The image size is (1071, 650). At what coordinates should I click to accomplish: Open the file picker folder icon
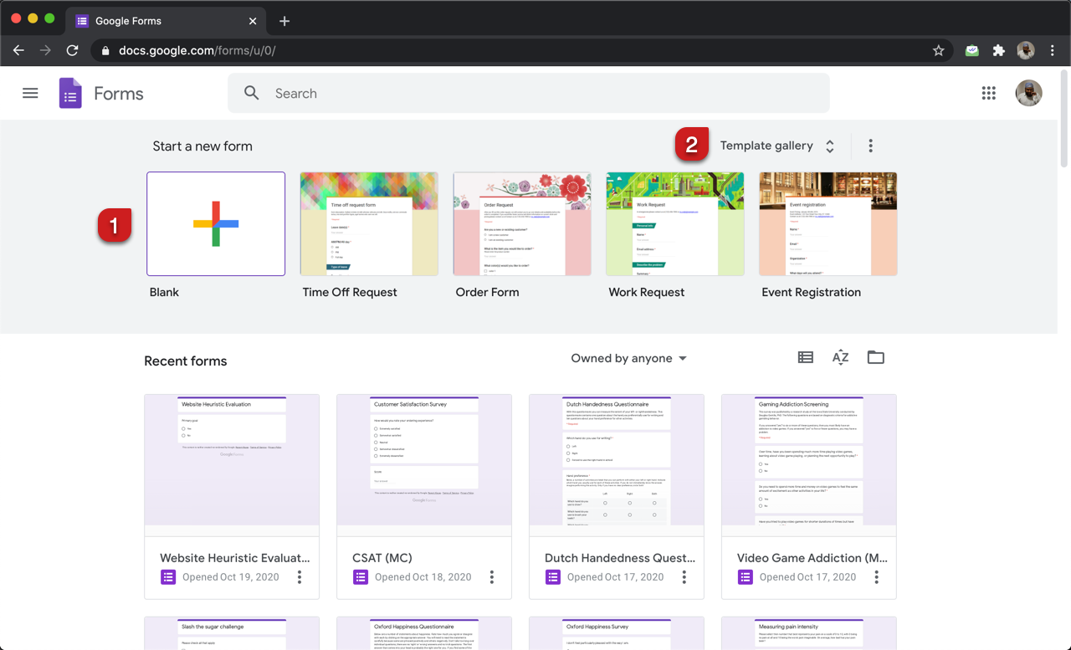875,358
